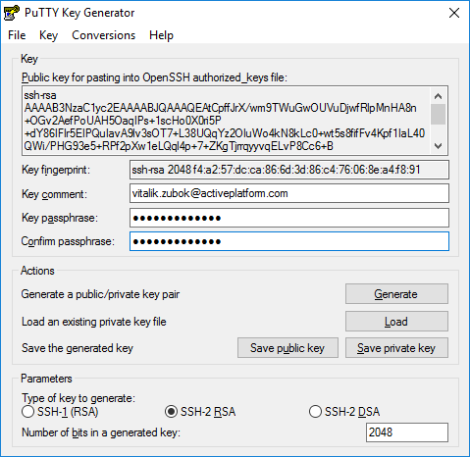The height and width of the screenshot is (457, 470).
Task: Focus the Key passphrase field
Action: (289, 218)
